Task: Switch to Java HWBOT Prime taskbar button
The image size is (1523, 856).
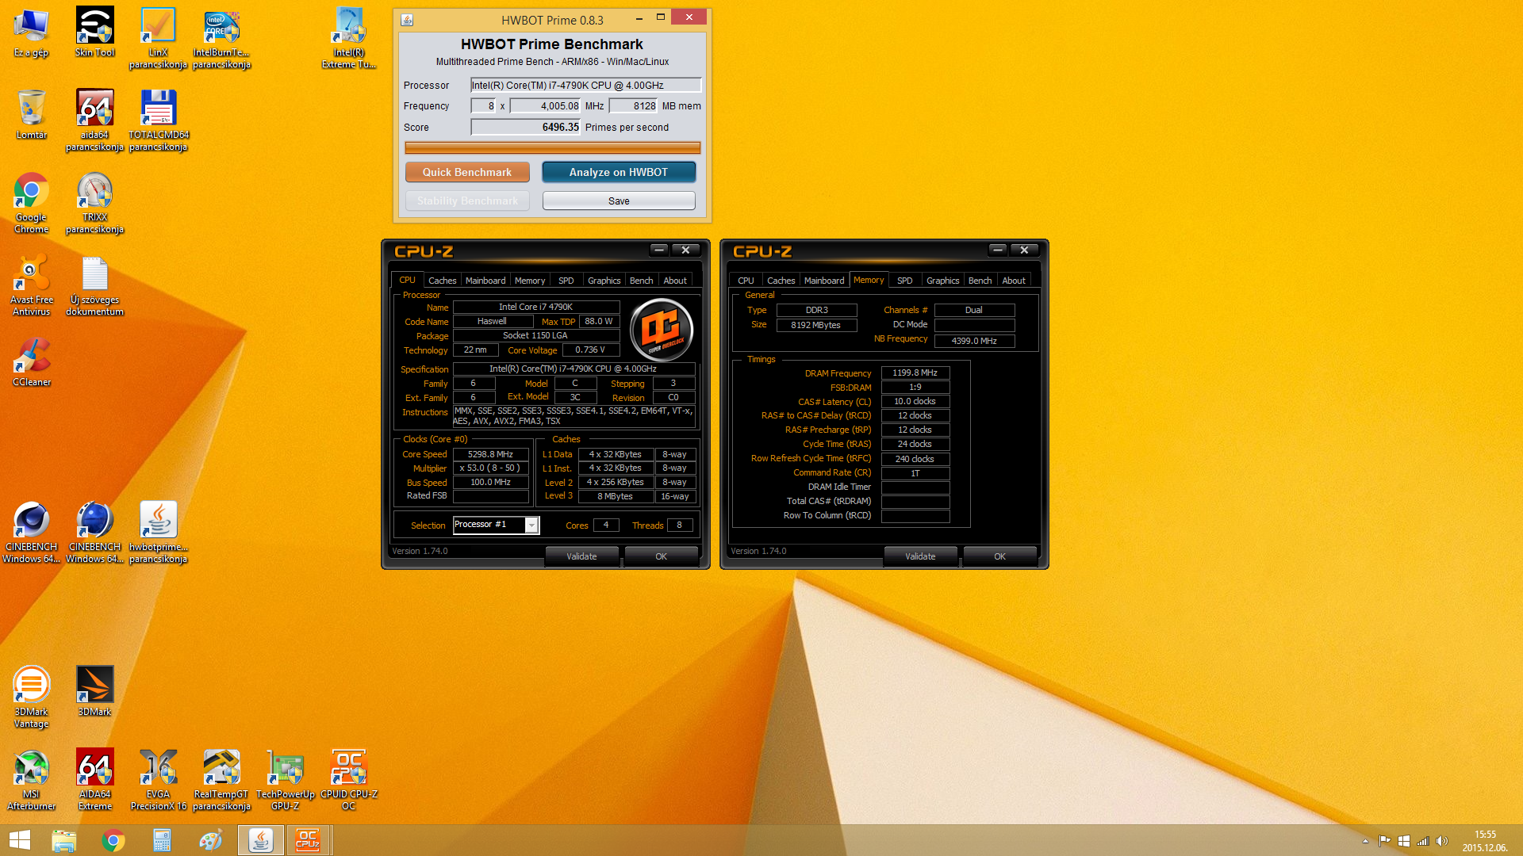Action: pyautogui.click(x=261, y=840)
